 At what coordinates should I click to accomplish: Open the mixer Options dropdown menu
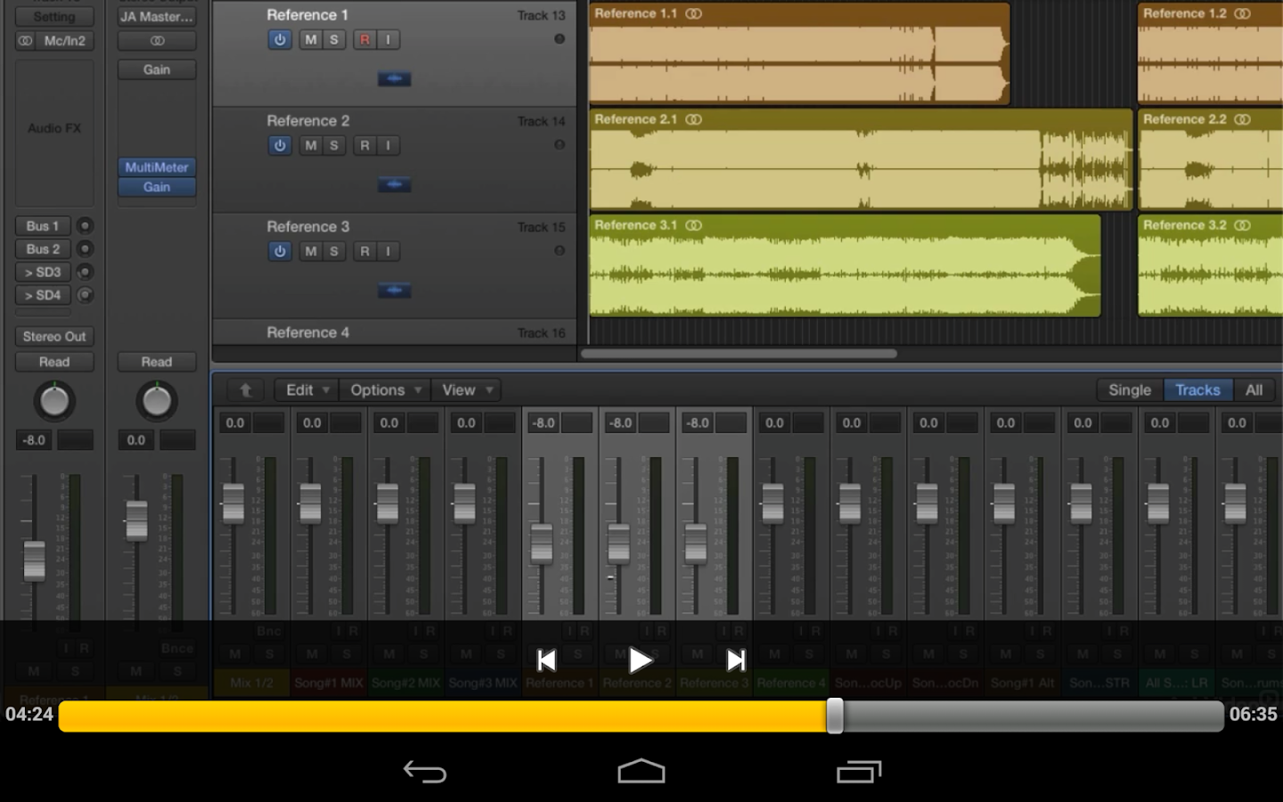point(384,390)
